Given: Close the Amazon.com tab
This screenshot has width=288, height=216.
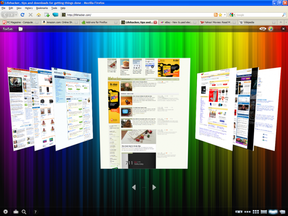Looking at the screenshot, I should (77, 22).
